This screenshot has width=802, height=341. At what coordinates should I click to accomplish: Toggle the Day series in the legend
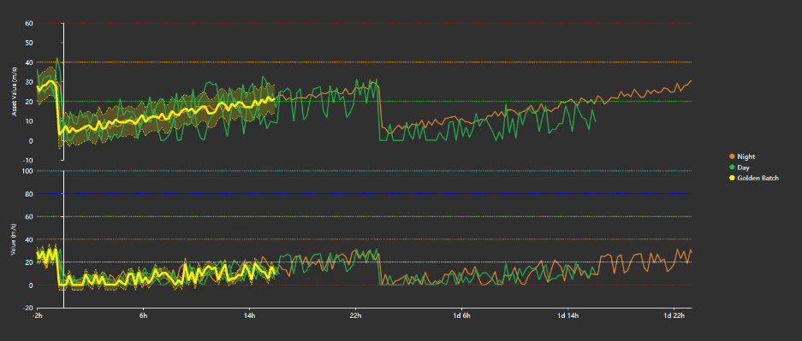click(740, 168)
